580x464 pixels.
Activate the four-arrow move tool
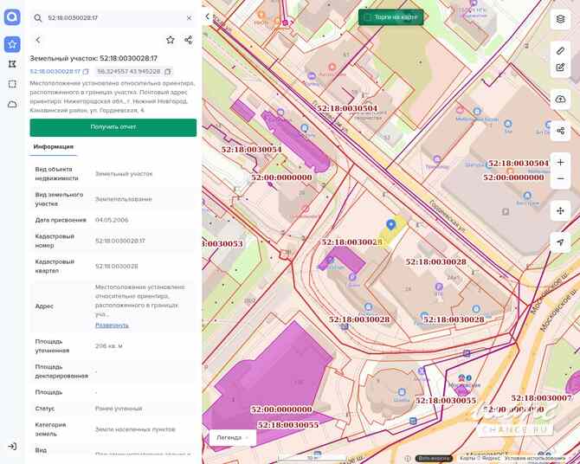(560, 211)
